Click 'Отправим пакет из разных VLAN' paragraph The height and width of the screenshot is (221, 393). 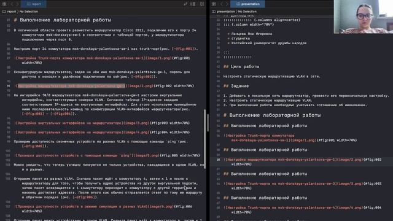click(108, 188)
